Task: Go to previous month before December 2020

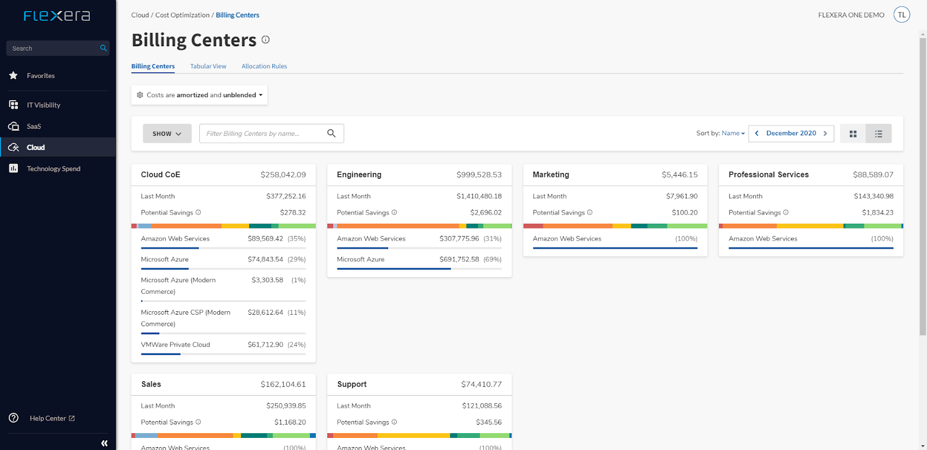Action: [757, 134]
